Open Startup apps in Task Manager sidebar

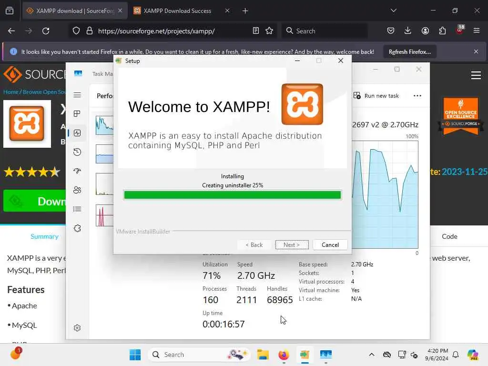[x=77, y=171]
